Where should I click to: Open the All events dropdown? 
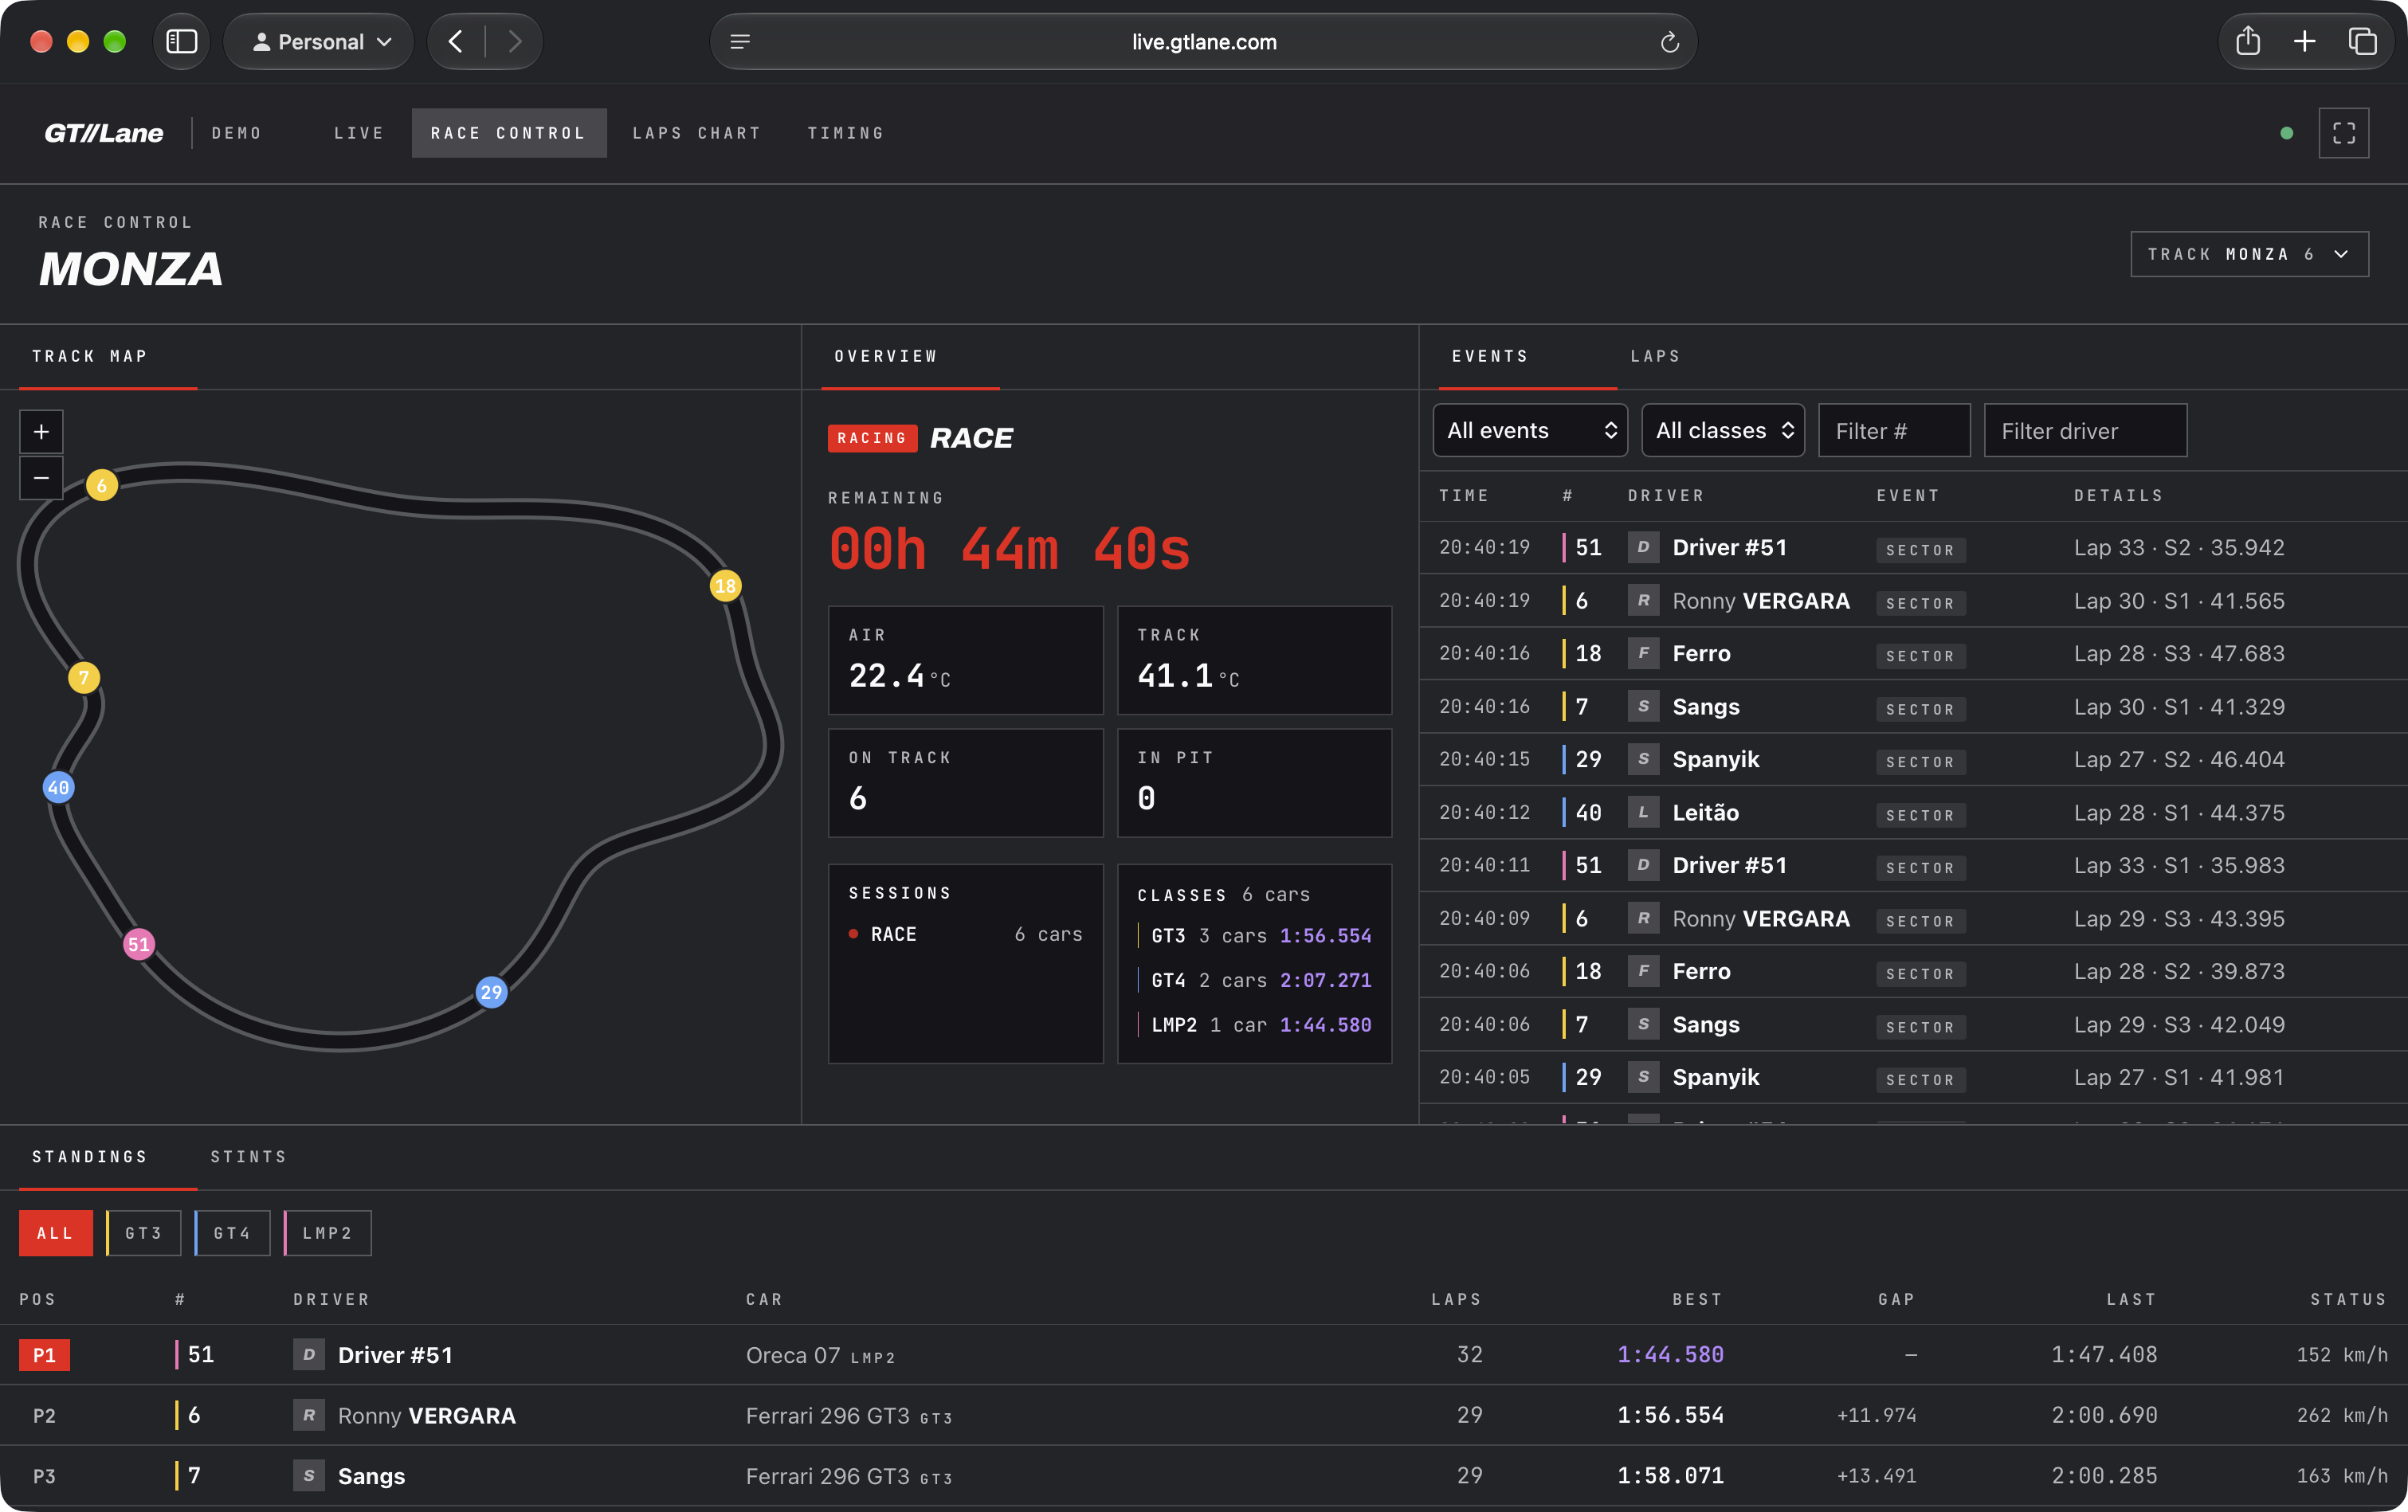click(x=1530, y=431)
